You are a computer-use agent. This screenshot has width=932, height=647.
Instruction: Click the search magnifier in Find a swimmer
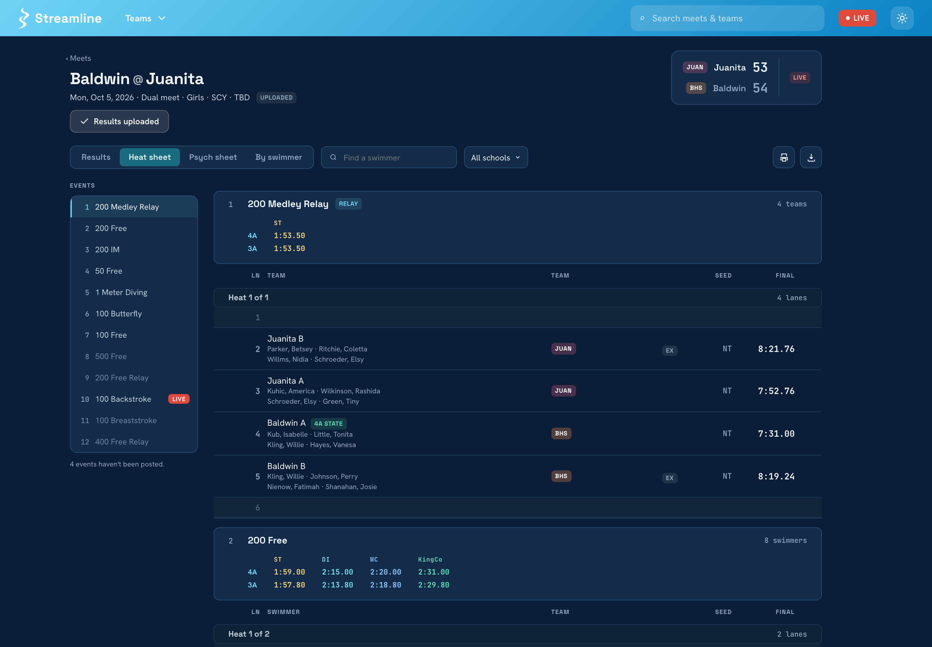[333, 157]
